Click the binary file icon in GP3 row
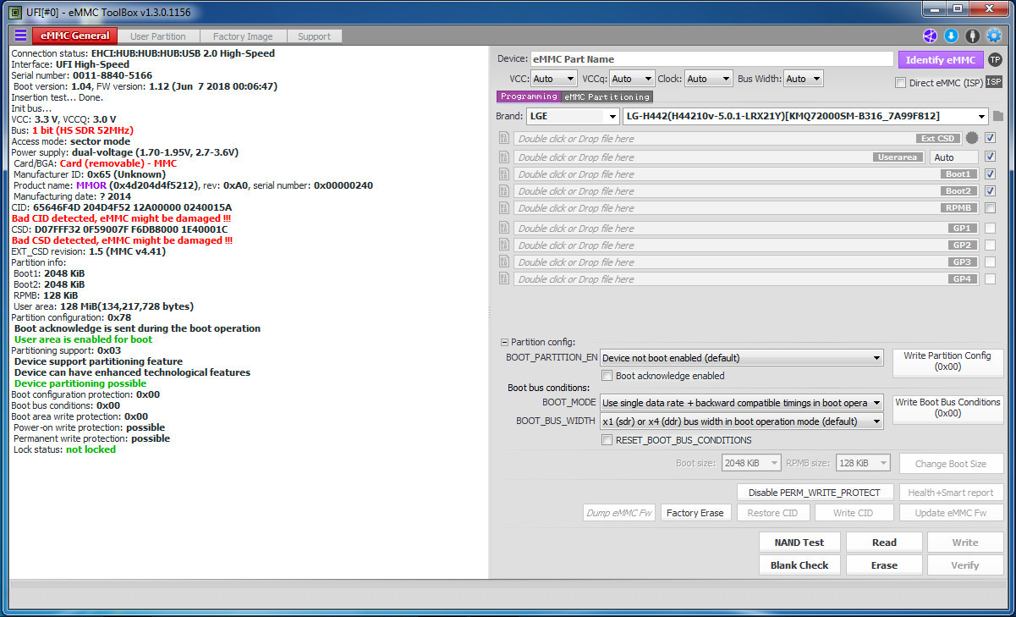The width and height of the screenshot is (1016, 617). [504, 262]
